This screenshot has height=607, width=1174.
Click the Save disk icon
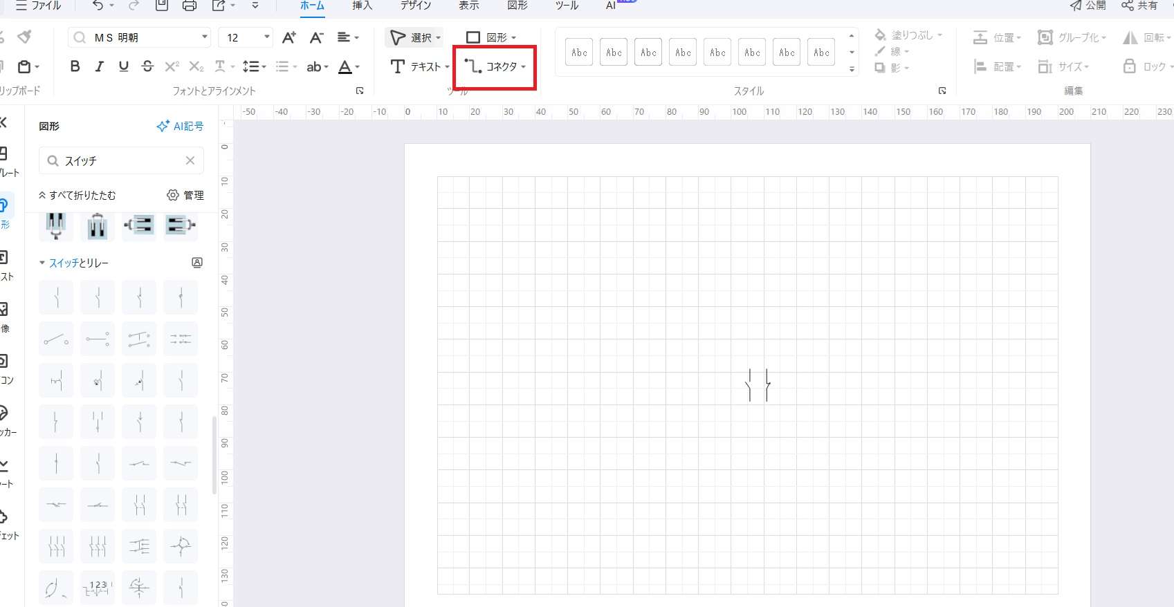(161, 6)
